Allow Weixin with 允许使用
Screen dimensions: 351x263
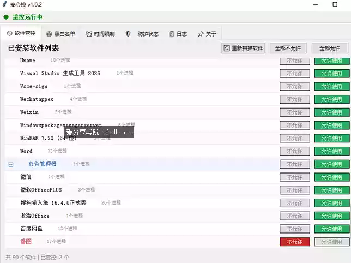[332, 112]
